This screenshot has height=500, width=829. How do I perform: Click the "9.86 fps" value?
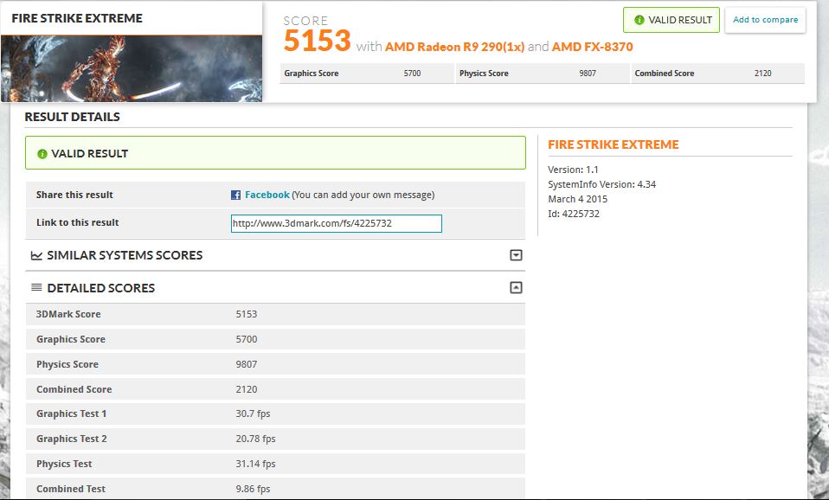(253, 489)
